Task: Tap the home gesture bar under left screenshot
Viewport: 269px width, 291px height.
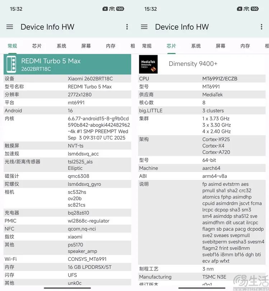Action: (x=67, y=288)
